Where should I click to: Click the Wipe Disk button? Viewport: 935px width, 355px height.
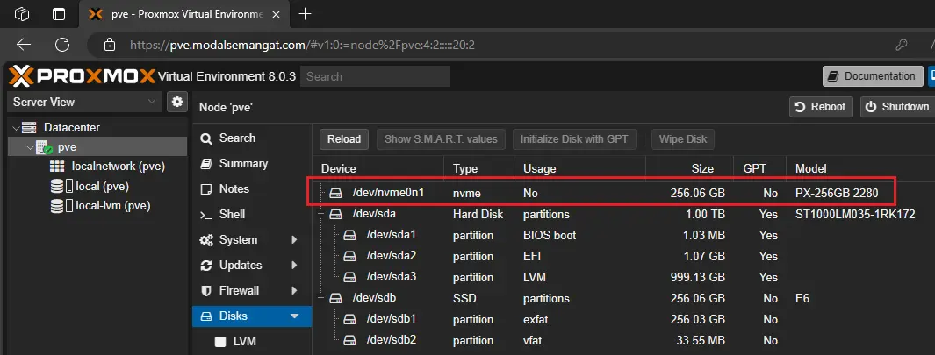683,139
